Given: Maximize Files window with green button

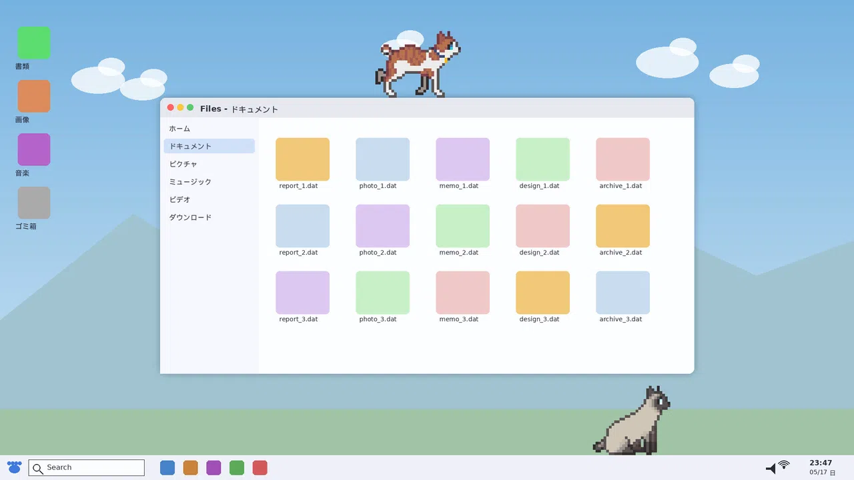Looking at the screenshot, I should click(190, 107).
